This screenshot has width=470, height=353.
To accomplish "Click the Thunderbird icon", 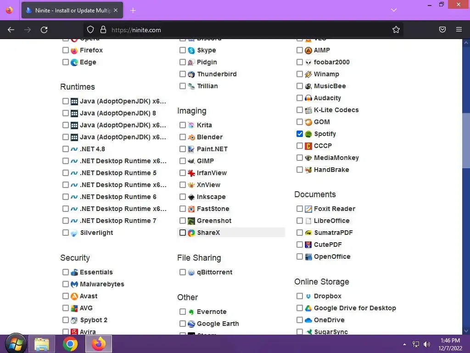I will tap(191, 74).
